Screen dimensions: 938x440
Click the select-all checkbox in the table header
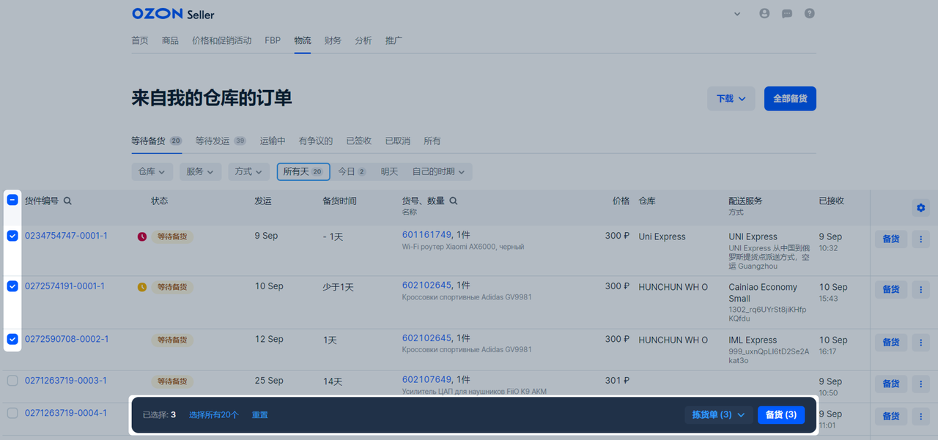point(12,199)
